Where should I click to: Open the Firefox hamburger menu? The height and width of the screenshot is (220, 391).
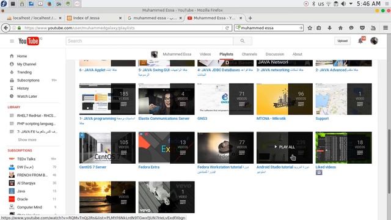click(386, 28)
